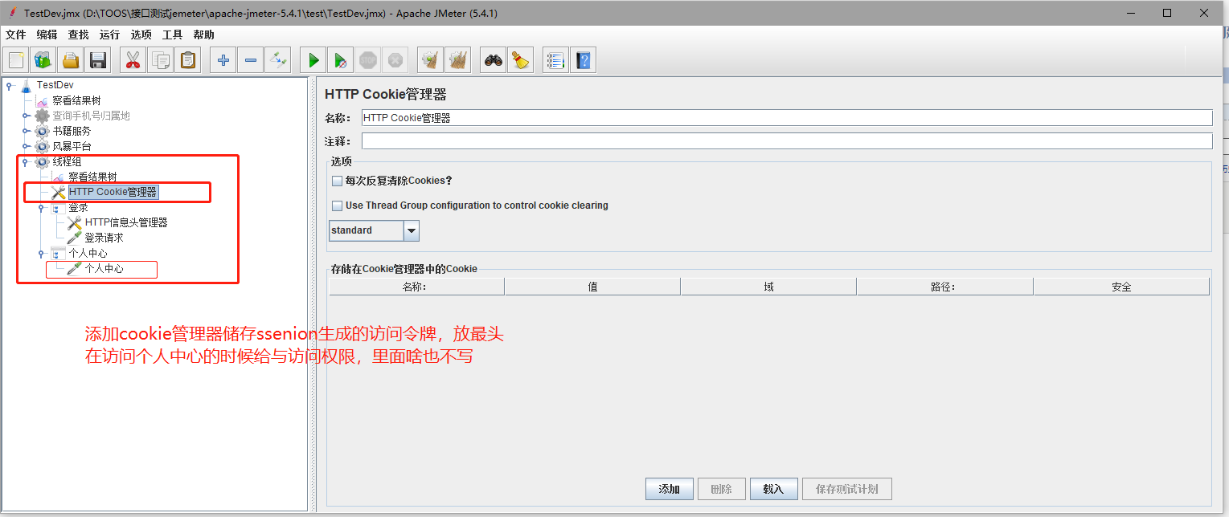Expand the 书籍服务 node
This screenshot has width=1229, height=517.
tap(26, 131)
